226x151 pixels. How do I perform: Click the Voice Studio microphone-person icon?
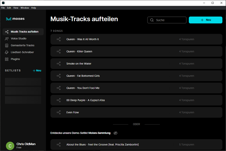[7, 38]
